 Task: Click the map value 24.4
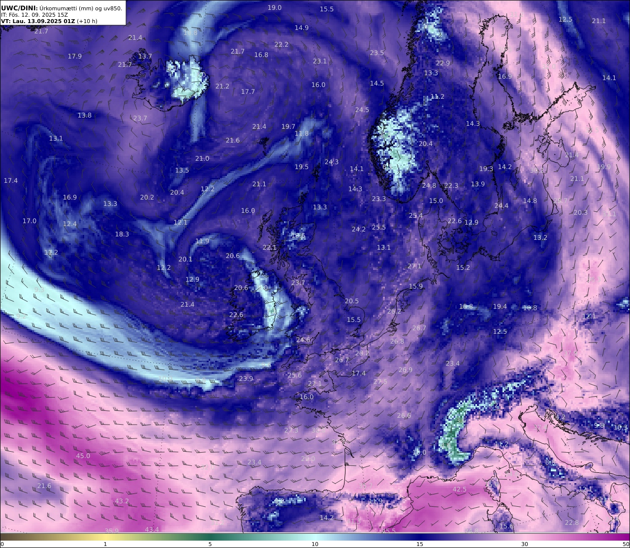(x=502, y=205)
